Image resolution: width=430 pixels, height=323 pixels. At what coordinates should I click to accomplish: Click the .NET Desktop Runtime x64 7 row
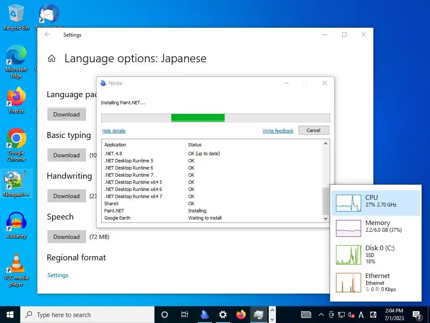[212, 196]
